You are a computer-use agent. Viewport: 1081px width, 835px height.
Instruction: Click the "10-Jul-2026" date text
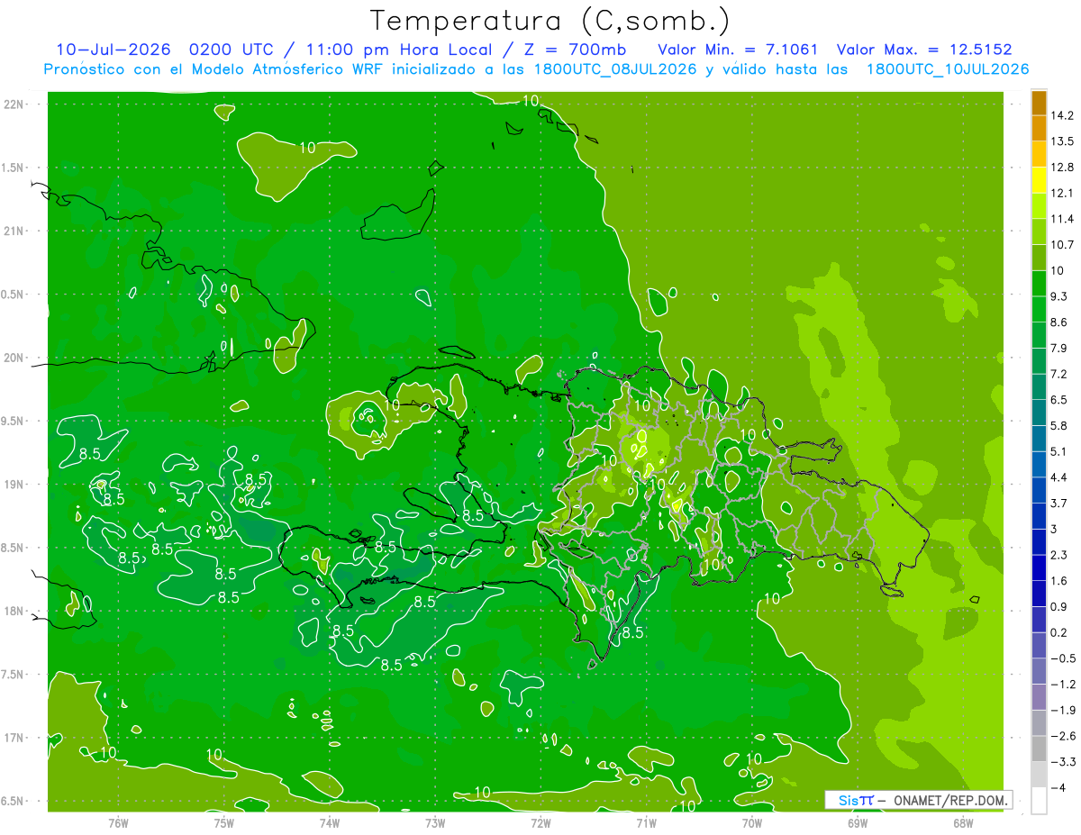coord(113,50)
